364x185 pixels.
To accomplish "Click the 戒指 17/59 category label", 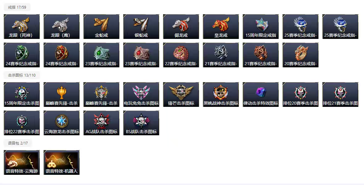I will [17, 7].
